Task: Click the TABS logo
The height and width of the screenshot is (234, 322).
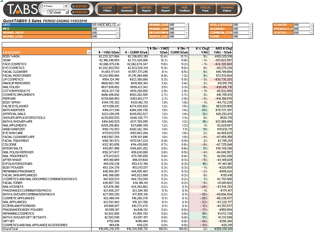Action: pos(23,9)
